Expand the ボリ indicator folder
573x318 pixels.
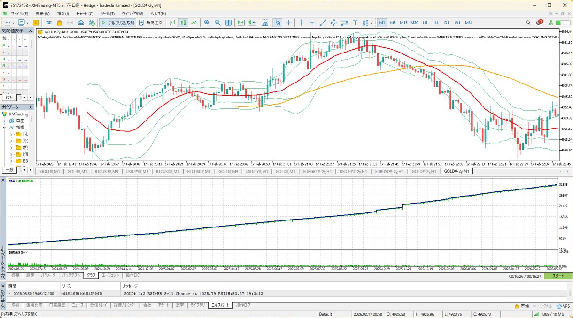click(x=11, y=147)
